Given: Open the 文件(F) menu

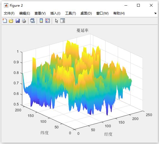Looking at the screenshot, I should (x=9, y=13).
